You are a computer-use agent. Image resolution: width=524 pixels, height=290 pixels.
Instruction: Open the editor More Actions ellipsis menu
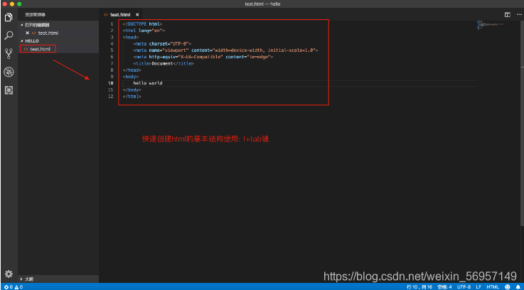(518, 15)
